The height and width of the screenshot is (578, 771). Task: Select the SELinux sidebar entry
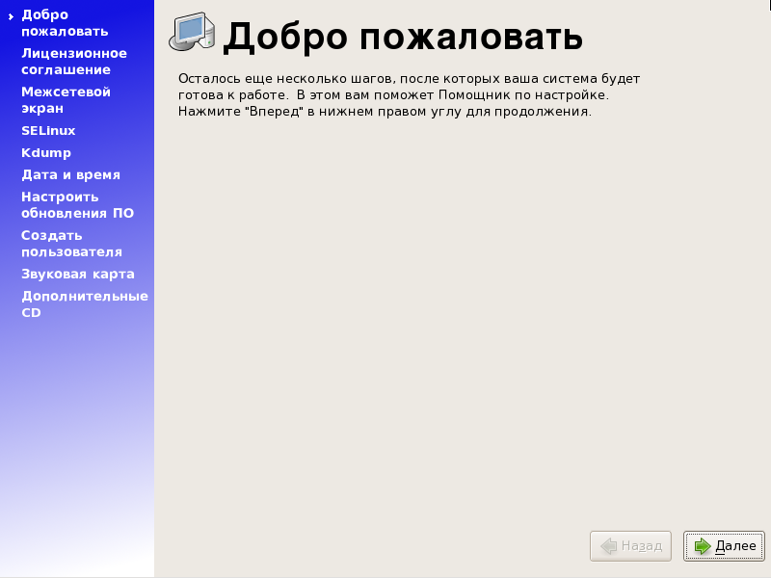click(x=48, y=130)
